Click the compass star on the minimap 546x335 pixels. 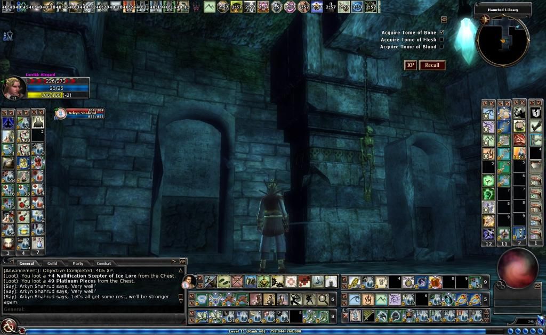click(484, 20)
